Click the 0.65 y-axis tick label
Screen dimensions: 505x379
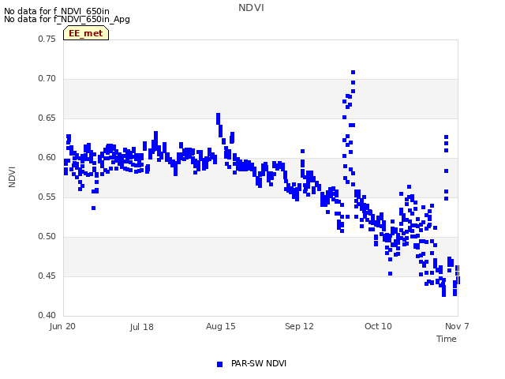coord(47,118)
